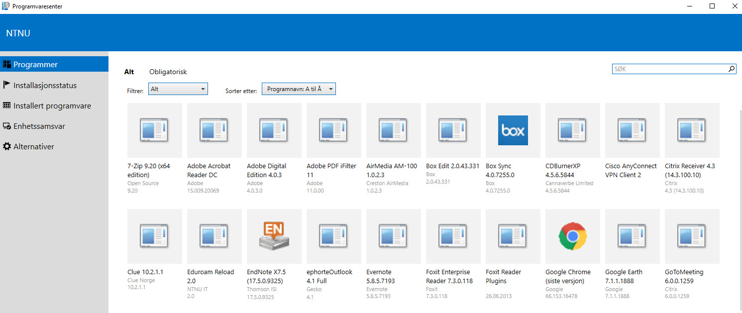Click the 7-Zip 9.20 (x64 edition) label
Screen dimensions: 742x313
[x=149, y=170]
